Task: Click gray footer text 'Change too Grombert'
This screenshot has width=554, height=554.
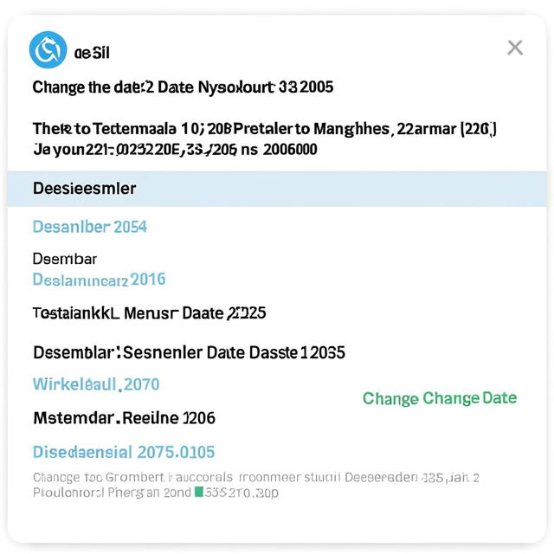Action: (99, 477)
